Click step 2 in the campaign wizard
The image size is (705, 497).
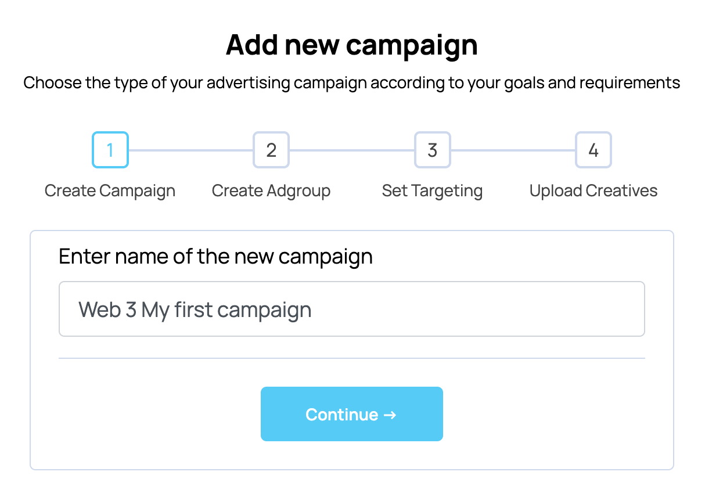click(x=271, y=150)
